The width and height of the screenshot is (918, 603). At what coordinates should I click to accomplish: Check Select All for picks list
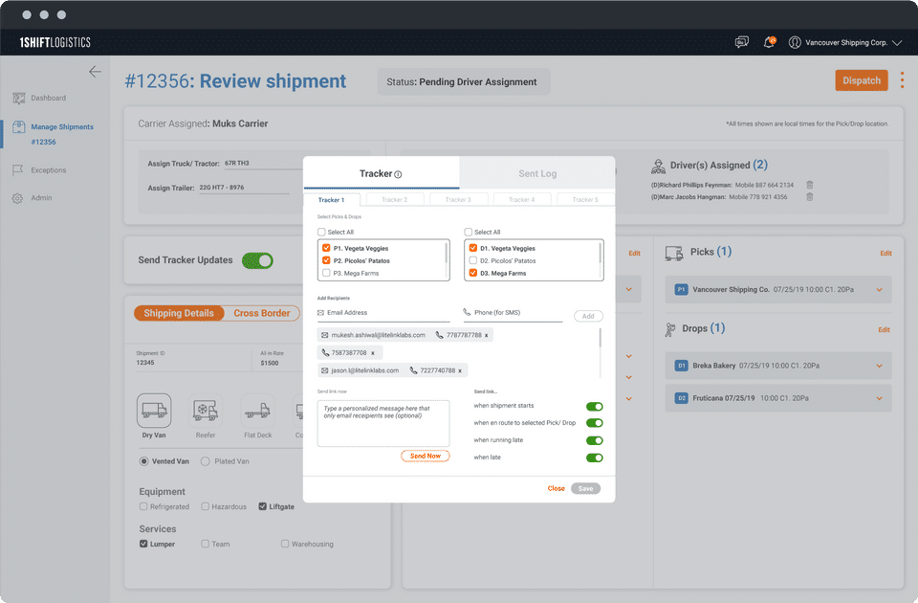[321, 232]
